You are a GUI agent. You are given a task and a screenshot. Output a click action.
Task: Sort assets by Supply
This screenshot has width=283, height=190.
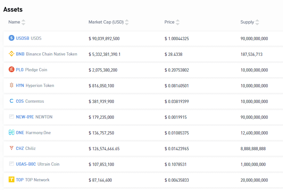pos(257,22)
